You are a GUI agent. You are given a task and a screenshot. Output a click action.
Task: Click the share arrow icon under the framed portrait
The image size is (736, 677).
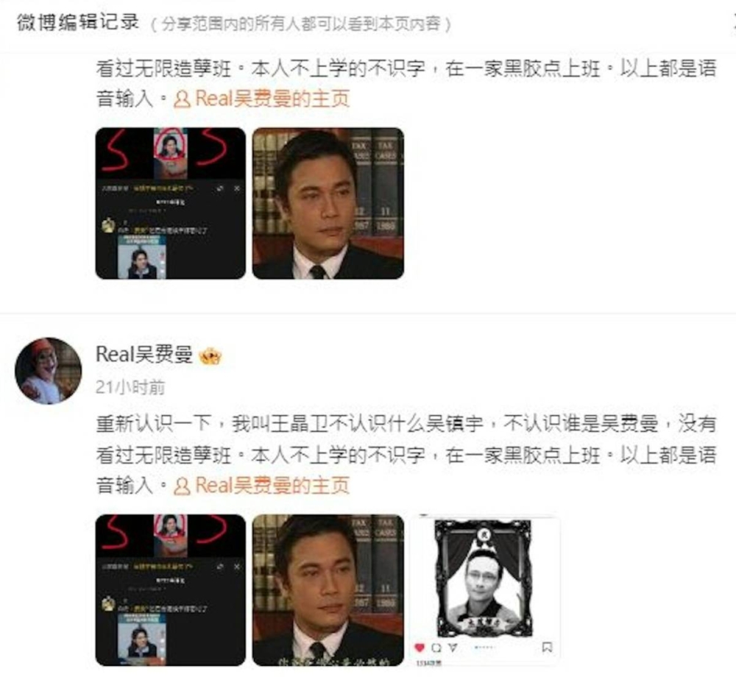453,648
